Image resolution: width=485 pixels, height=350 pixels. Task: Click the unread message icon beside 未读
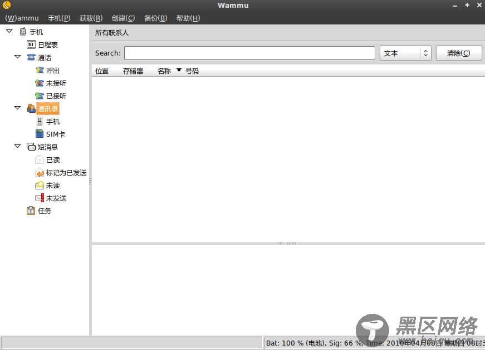(40, 185)
